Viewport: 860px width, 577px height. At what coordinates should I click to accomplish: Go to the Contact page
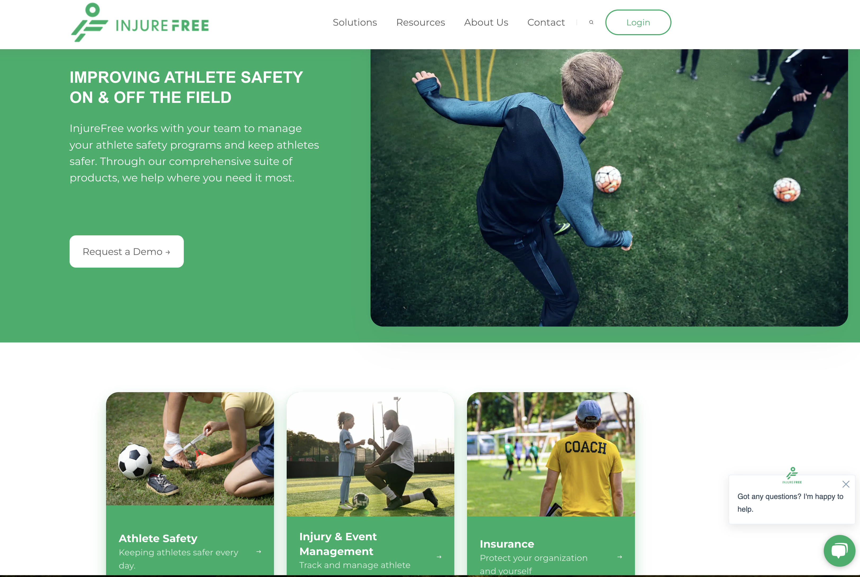click(x=546, y=22)
